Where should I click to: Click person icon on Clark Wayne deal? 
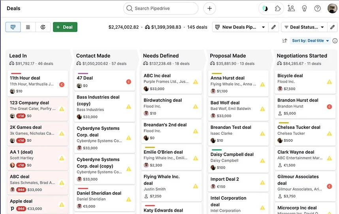point(280,165)
